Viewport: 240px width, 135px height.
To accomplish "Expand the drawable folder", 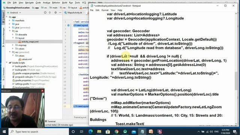I will (13, 34).
